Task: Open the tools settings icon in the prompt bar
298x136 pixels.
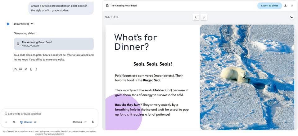Action: (x=14, y=122)
